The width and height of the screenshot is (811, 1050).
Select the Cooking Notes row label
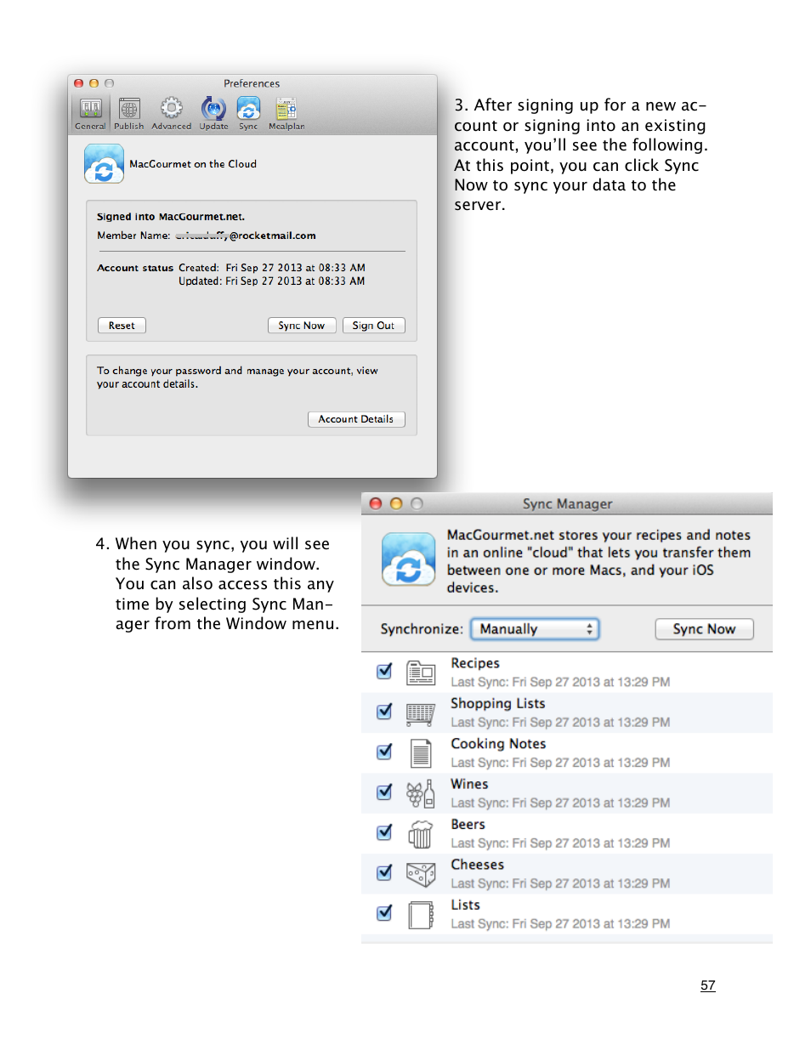click(498, 744)
